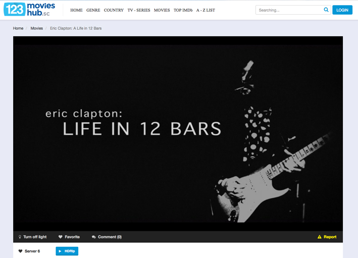
Task: Follow the Home breadcrumb link
Action: [x=18, y=28]
